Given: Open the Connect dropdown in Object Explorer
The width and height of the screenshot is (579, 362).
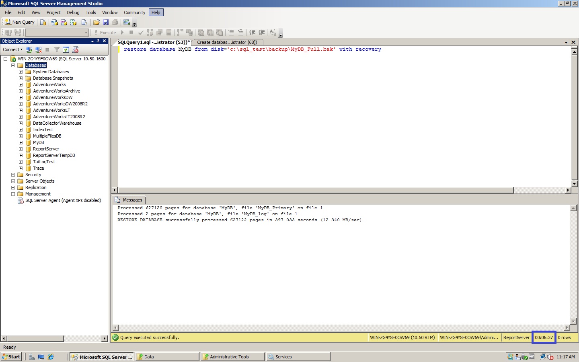Looking at the screenshot, I should 12,49.
